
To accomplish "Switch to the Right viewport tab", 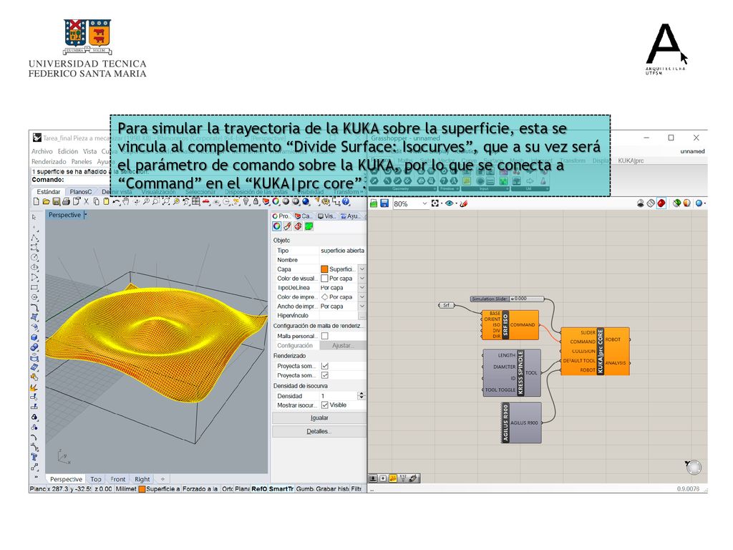I will click(142, 479).
